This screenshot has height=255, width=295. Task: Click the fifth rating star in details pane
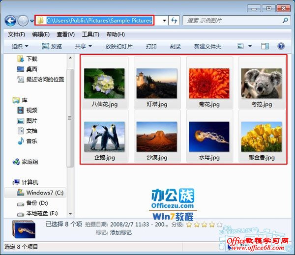219,225
